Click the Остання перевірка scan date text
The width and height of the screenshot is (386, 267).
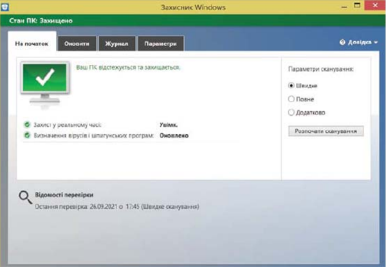tap(117, 207)
